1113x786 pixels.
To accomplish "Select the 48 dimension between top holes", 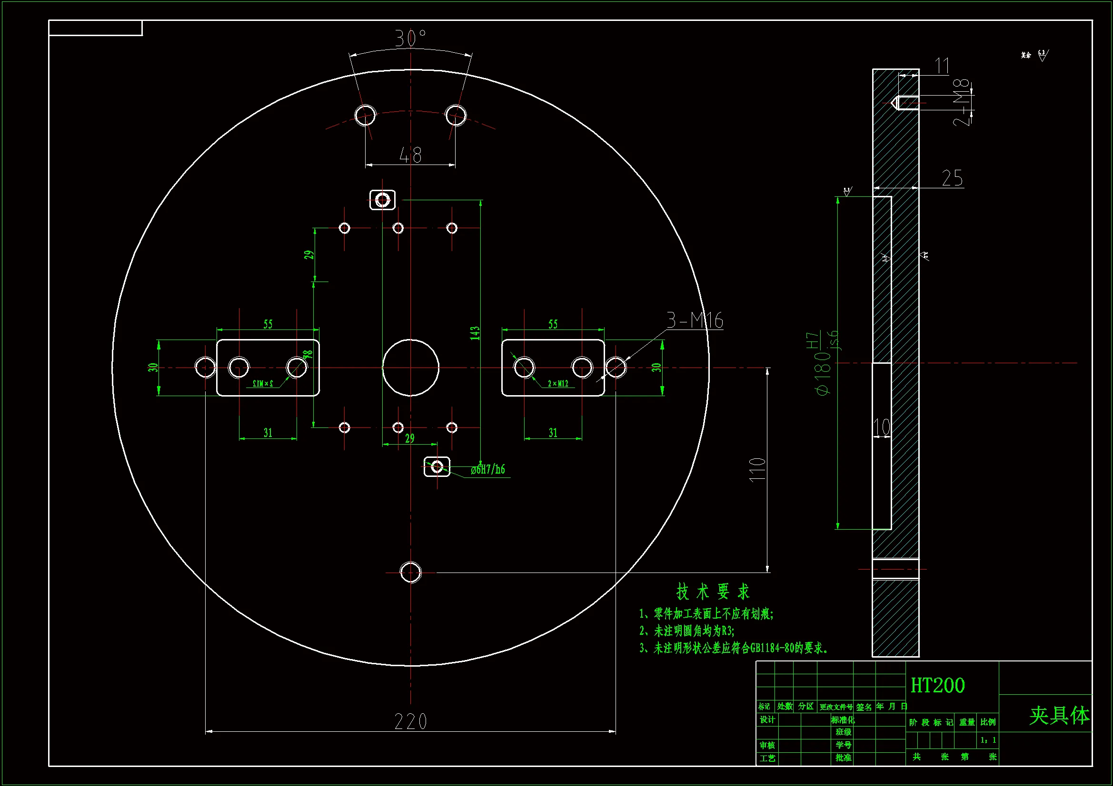I will pyautogui.click(x=410, y=155).
